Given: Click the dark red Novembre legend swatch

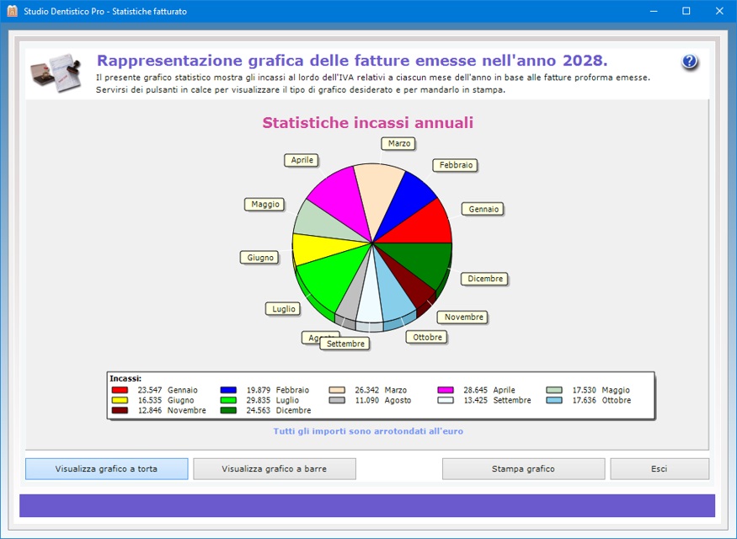Looking at the screenshot, I should pyautogui.click(x=120, y=410).
